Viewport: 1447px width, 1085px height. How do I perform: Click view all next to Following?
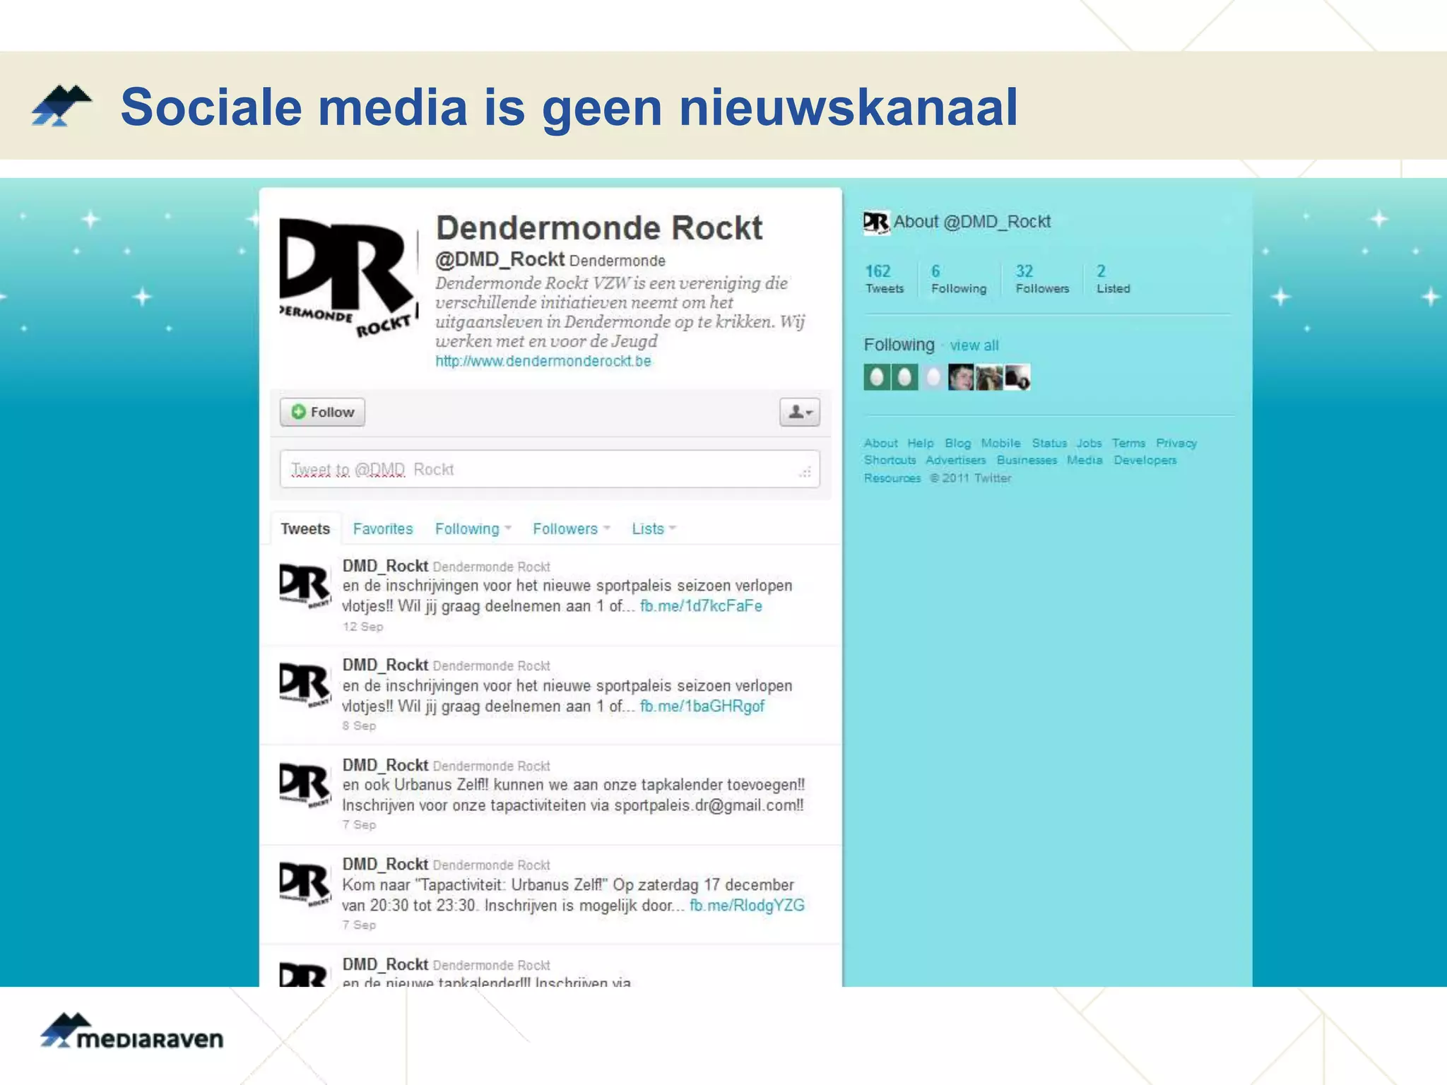tap(974, 345)
